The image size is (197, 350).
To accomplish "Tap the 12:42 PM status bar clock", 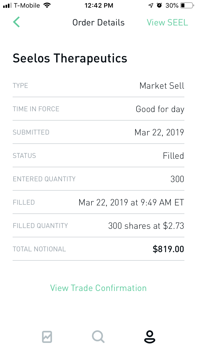I will pyautogui.click(x=99, y=6).
